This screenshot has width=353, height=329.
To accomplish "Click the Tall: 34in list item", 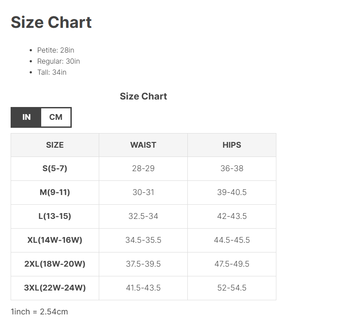I will point(52,73).
